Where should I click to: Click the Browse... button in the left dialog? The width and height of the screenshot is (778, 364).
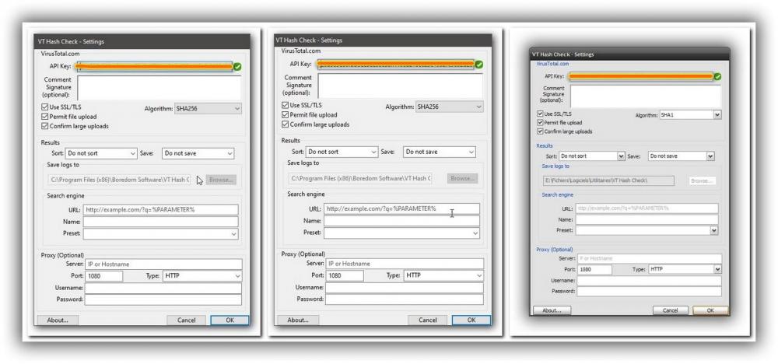[x=221, y=180]
